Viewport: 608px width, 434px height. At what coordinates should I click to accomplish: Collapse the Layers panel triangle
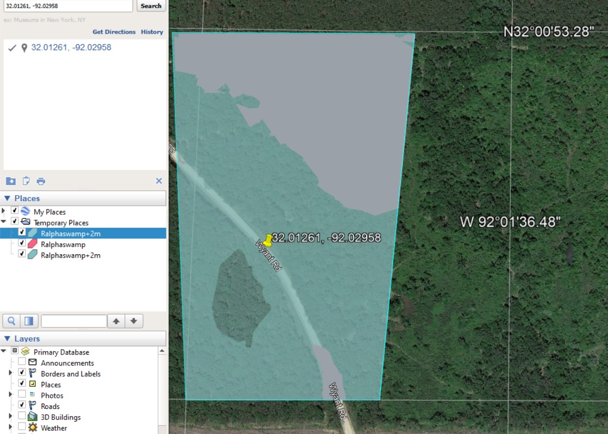(x=7, y=339)
